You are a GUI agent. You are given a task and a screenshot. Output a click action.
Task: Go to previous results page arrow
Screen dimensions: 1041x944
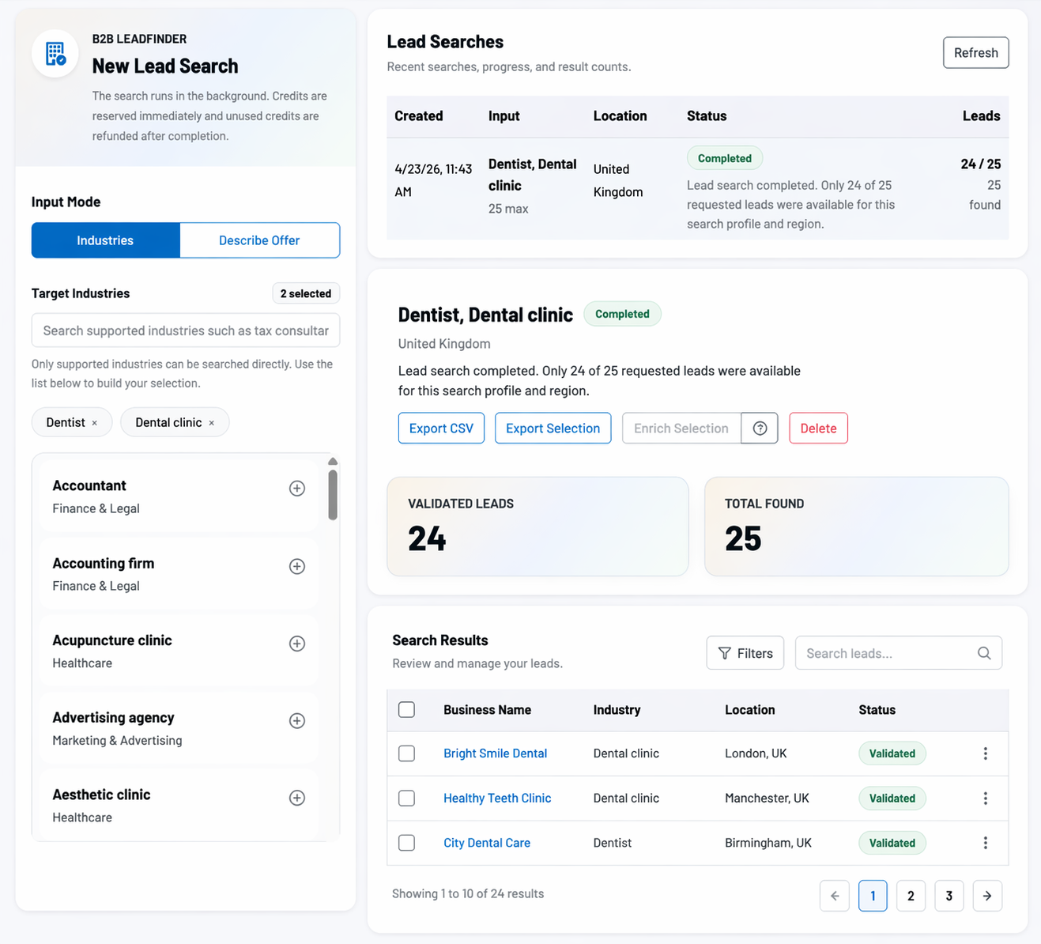pyautogui.click(x=835, y=896)
